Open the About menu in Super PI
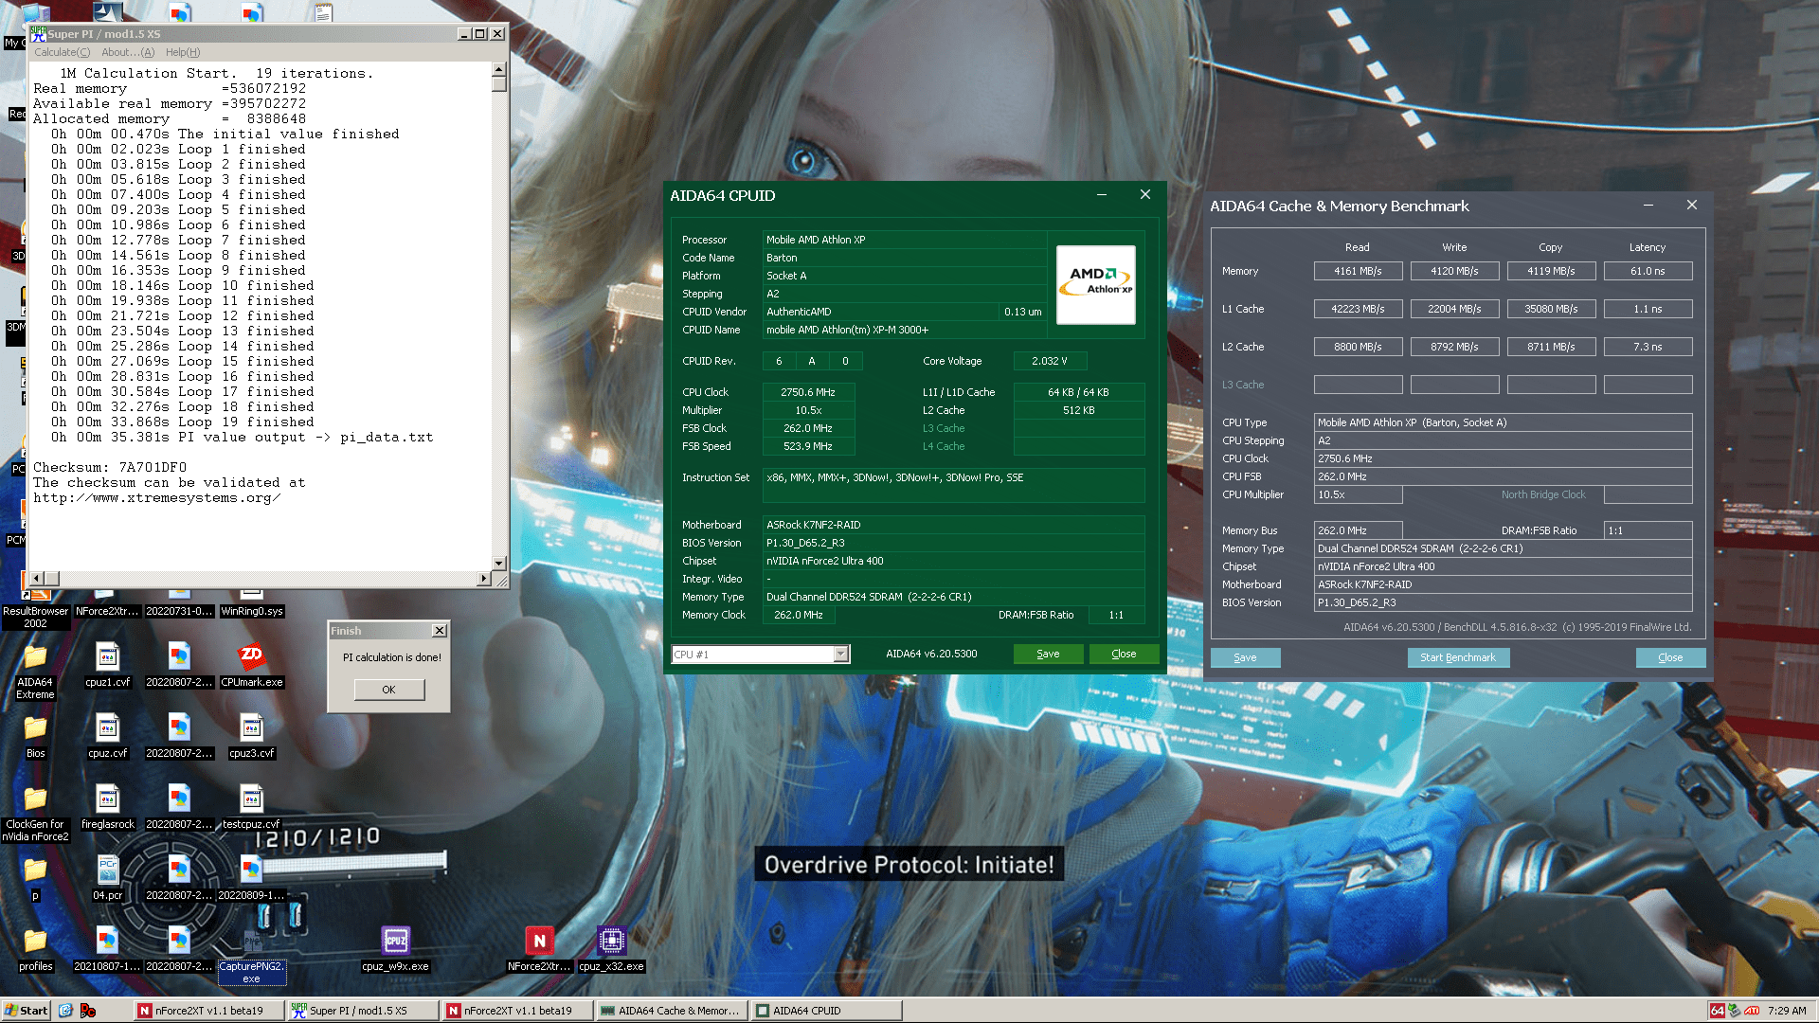Screen dimensions: 1819x1023 point(128,52)
